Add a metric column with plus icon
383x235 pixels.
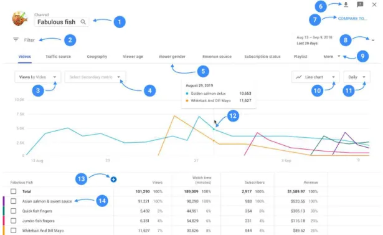pyautogui.click(x=113, y=180)
